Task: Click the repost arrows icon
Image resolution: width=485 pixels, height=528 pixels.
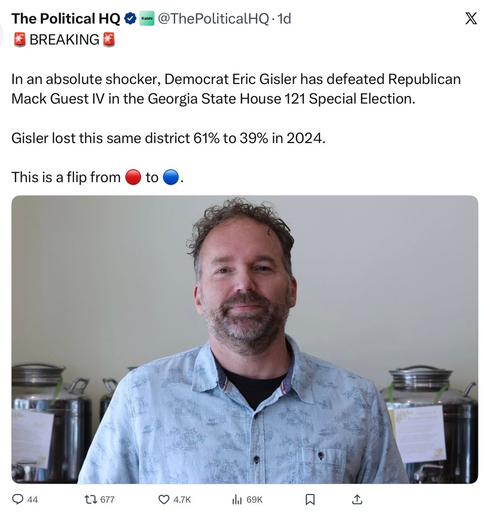Action: 90,499
